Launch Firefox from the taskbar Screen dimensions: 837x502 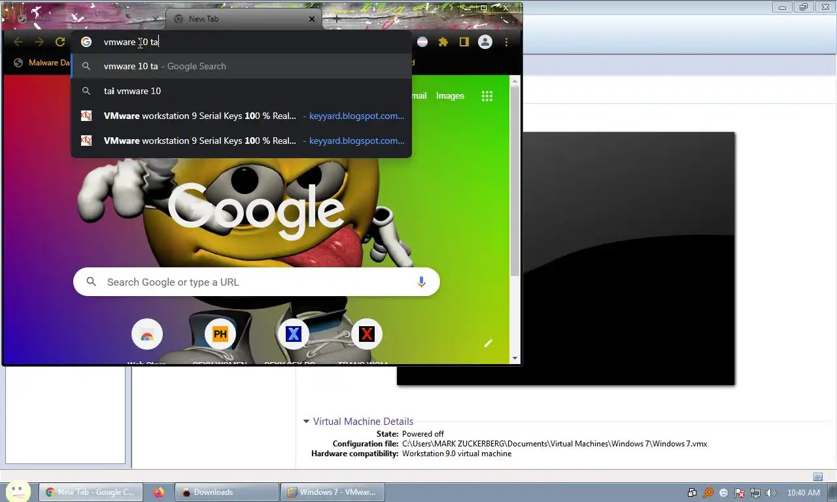pos(159,492)
